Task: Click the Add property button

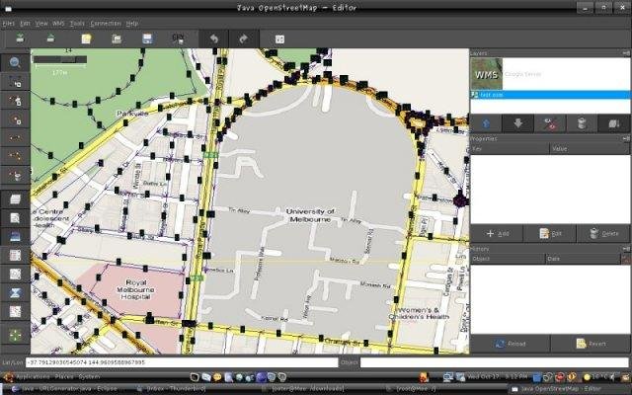Action: tap(497, 233)
